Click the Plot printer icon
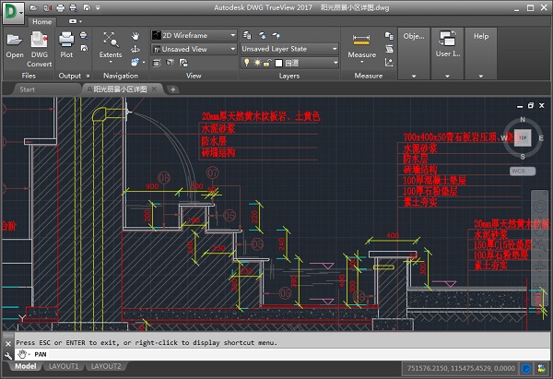Viewport: 553px width, 379px height. click(x=66, y=40)
